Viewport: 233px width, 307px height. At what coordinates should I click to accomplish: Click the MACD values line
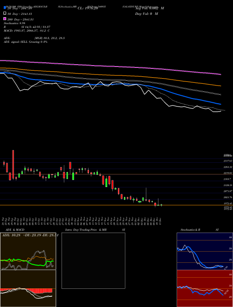click(x=27, y=31)
